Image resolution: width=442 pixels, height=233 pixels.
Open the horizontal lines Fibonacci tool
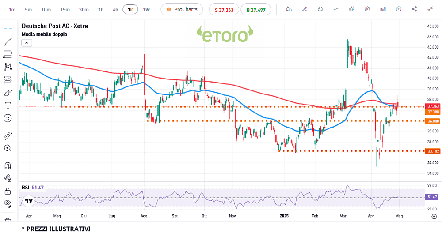(x=8, y=54)
